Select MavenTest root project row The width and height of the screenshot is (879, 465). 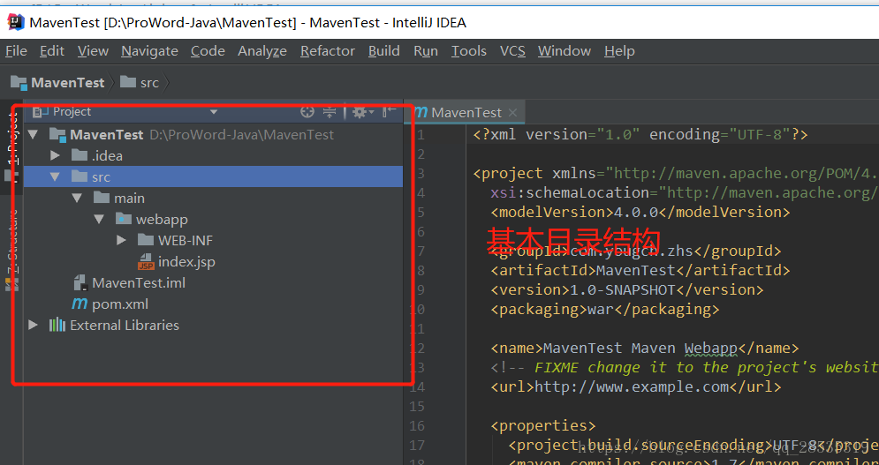(213, 134)
